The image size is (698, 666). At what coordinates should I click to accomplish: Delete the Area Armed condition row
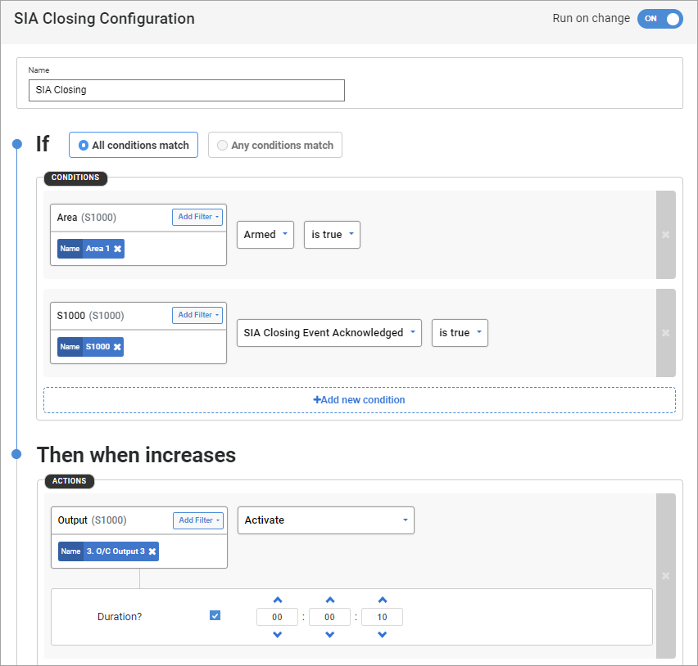(x=665, y=235)
